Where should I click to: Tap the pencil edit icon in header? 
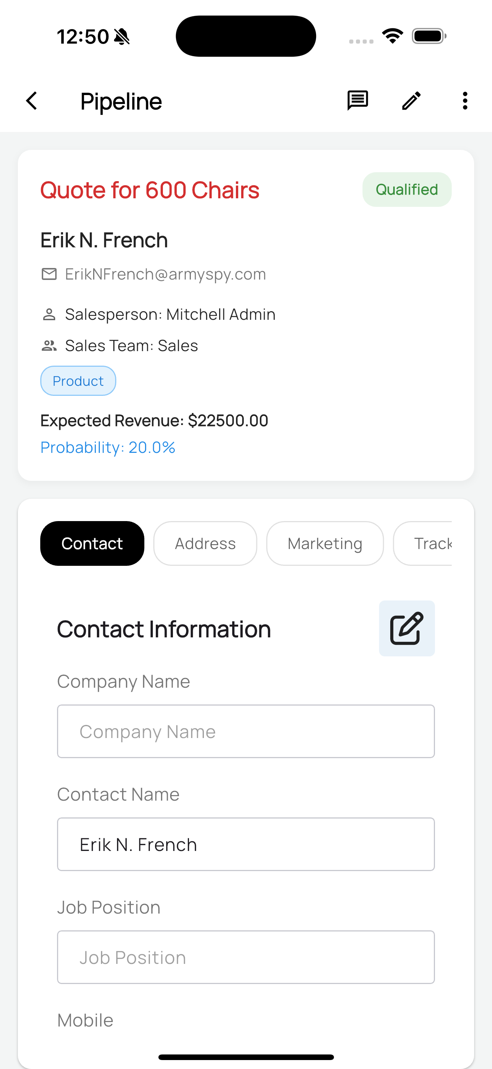pos(411,101)
